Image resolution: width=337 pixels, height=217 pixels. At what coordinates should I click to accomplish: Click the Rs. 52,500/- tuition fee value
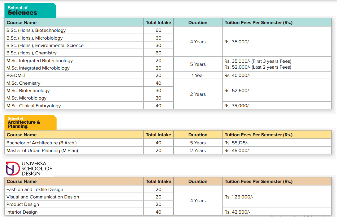237,91
